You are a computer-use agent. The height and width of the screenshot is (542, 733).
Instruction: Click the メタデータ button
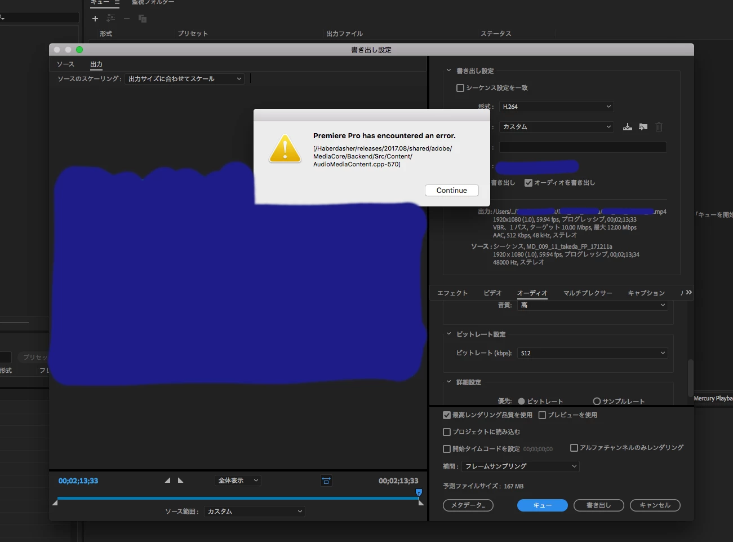pos(468,505)
